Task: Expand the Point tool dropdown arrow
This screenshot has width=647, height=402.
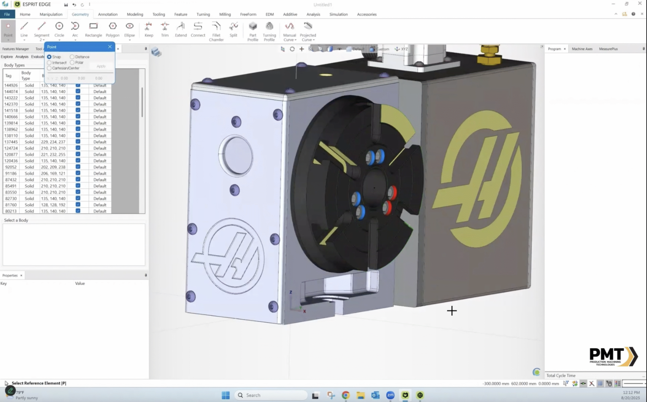Action: tap(8, 40)
